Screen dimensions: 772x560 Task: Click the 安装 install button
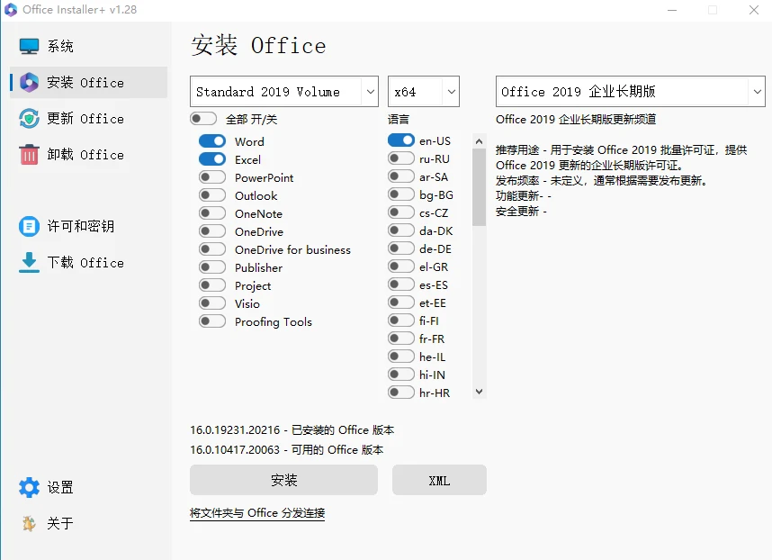coord(283,480)
